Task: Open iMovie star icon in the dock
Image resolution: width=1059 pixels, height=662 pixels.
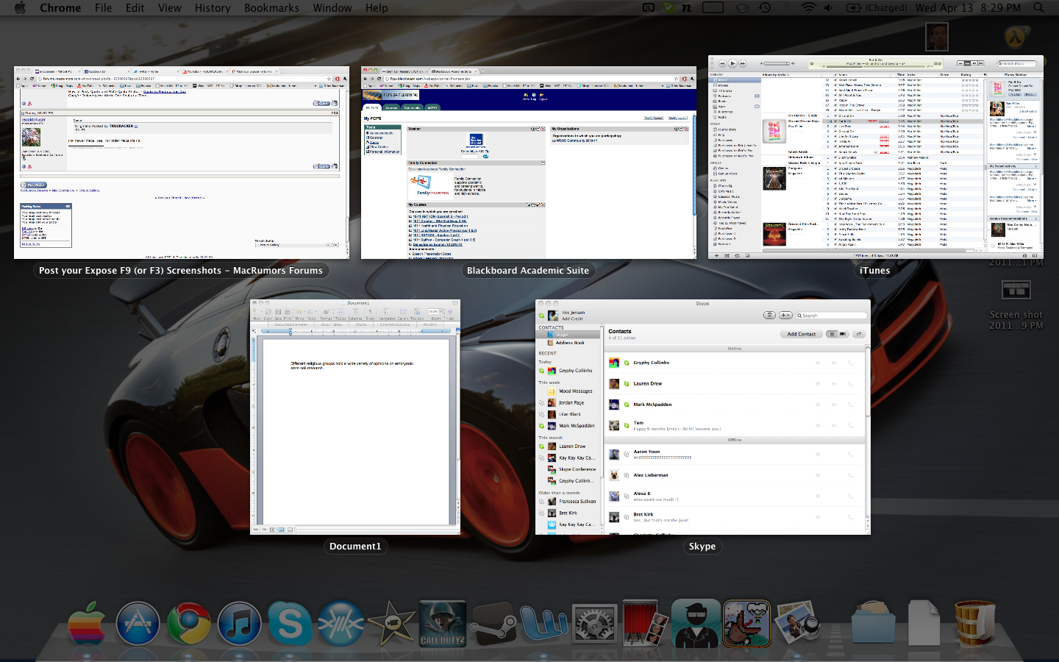Action: [x=391, y=624]
